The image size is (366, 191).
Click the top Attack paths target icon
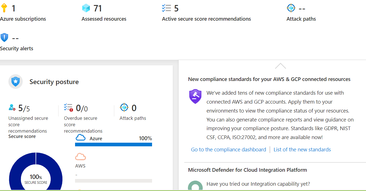pos(291,8)
